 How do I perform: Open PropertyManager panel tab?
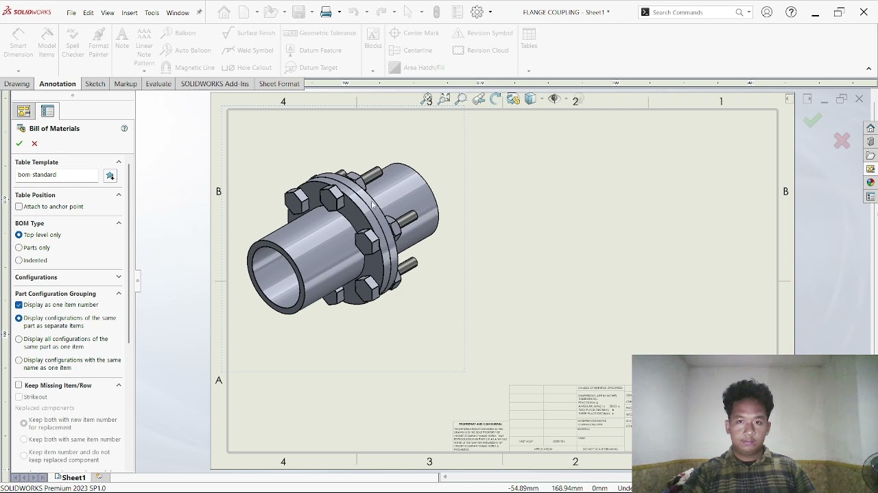pos(47,111)
